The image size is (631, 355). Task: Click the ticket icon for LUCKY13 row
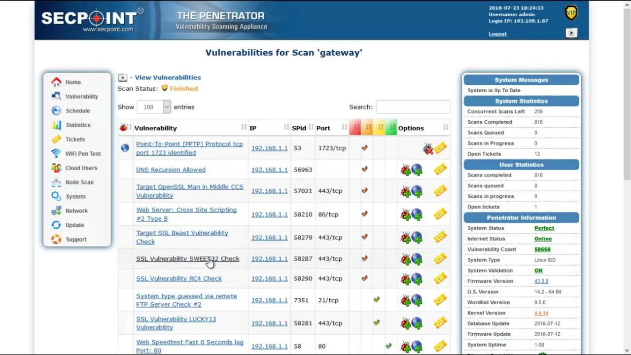tap(440, 323)
